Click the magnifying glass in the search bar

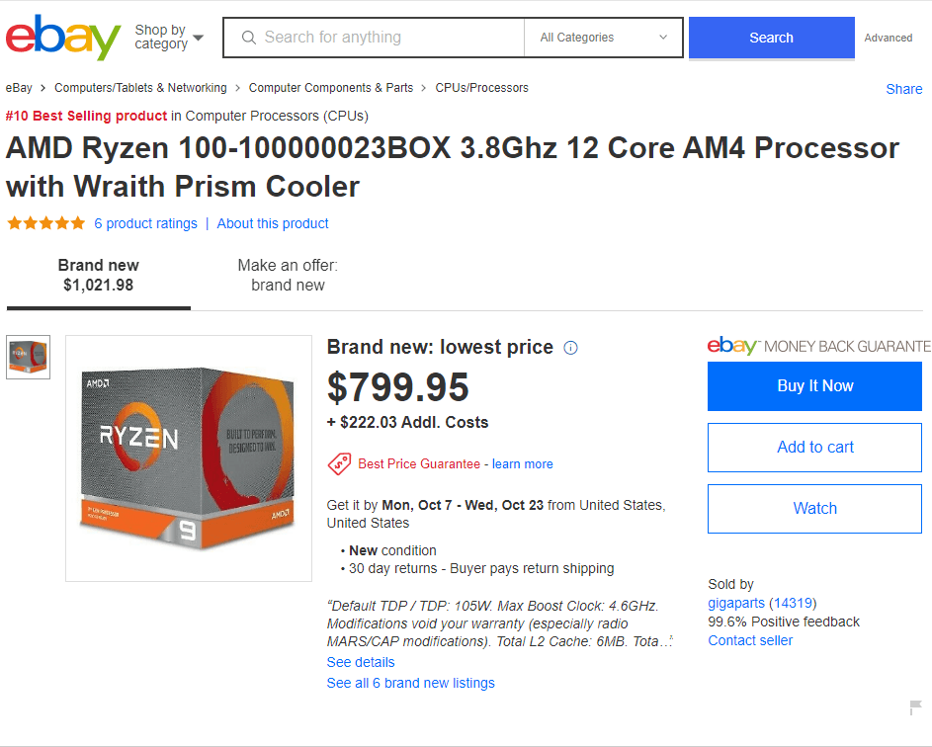click(248, 38)
